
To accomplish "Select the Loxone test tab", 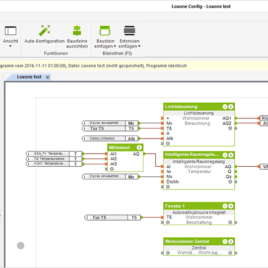I will tap(29, 77).
